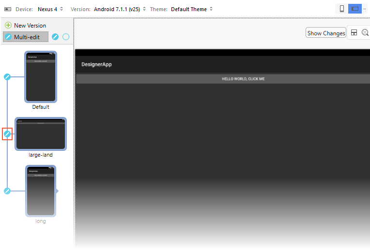
Task: Click the large-land label
Action: [41, 155]
